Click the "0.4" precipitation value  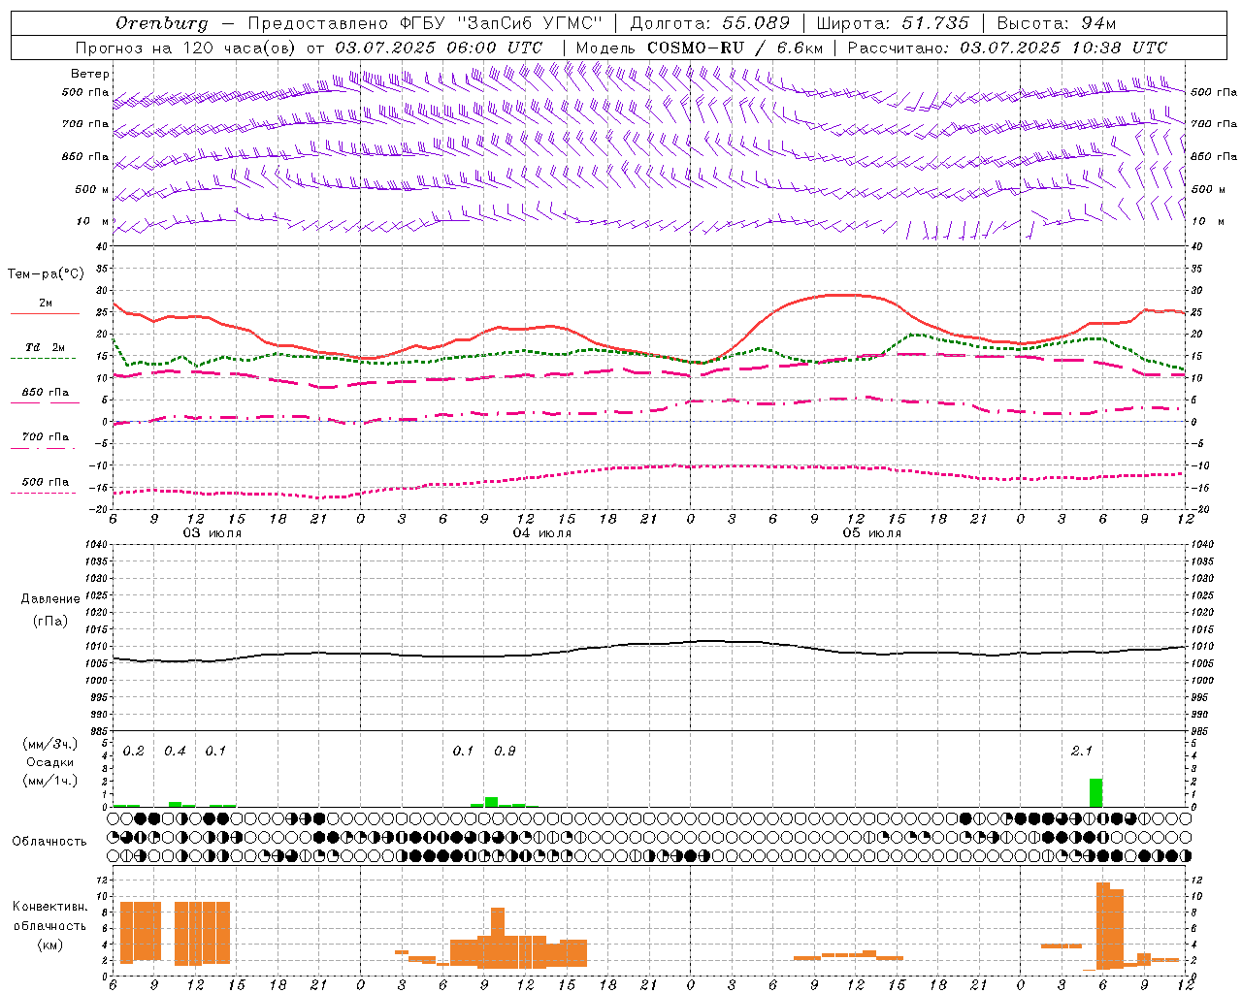(175, 752)
